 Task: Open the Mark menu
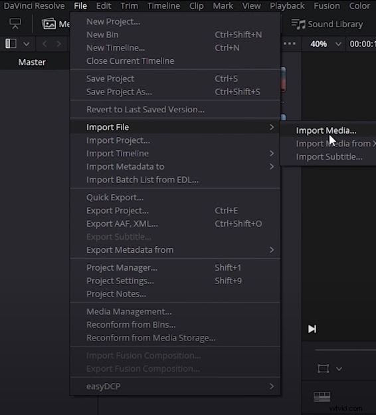[x=223, y=5]
